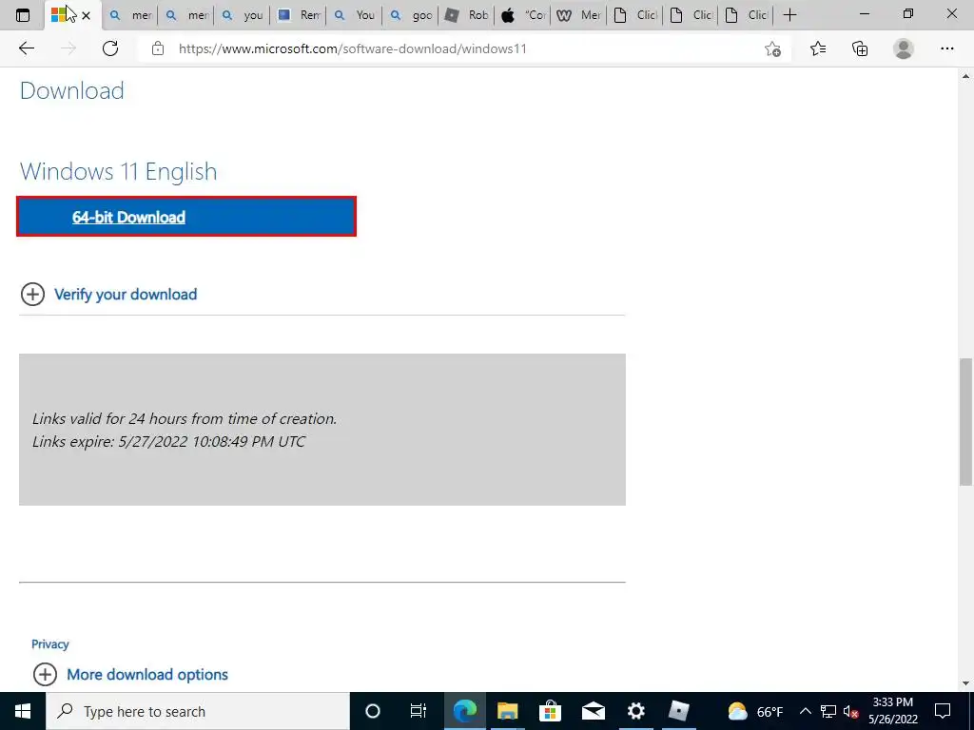Close the active Microsoft download tab
This screenshot has width=974, height=730.
pos(87,15)
